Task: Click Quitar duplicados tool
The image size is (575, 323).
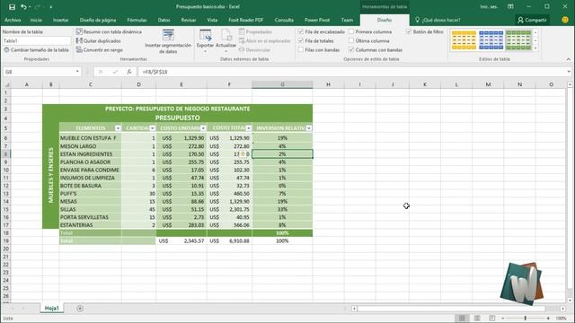Action: (x=98, y=40)
